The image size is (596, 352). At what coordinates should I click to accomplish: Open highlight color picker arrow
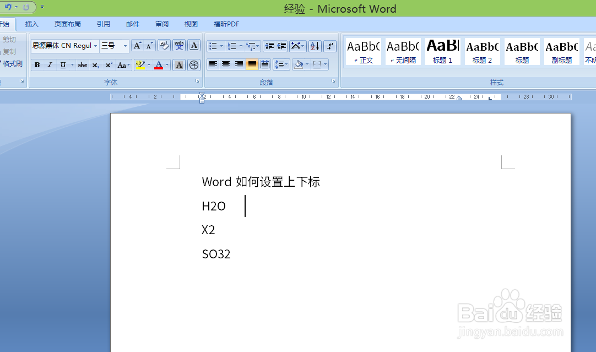click(x=149, y=65)
